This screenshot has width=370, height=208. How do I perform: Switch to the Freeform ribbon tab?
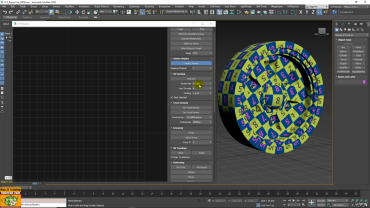[x=27, y=17]
